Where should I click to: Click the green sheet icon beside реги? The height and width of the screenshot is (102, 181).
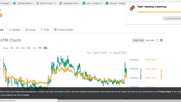click(x=84, y=3)
